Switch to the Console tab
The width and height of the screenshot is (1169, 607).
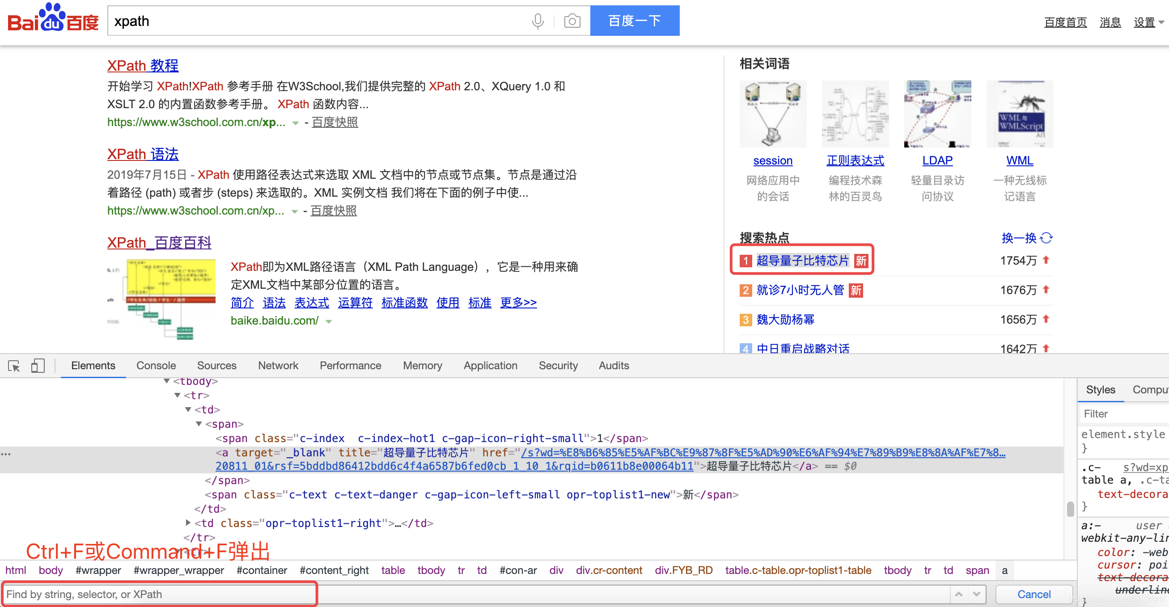[156, 366]
